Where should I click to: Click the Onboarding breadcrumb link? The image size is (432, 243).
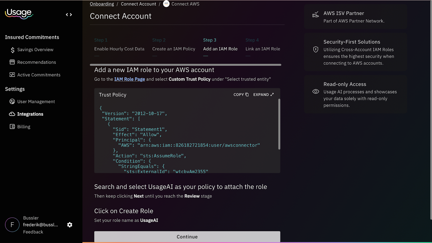click(x=102, y=4)
